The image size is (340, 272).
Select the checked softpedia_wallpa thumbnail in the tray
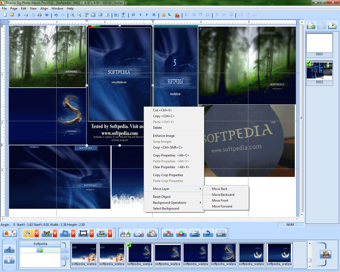pos(140,254)
